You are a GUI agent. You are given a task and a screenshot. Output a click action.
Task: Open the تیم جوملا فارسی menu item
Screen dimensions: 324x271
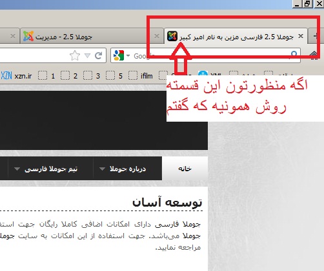pos(51,169)
